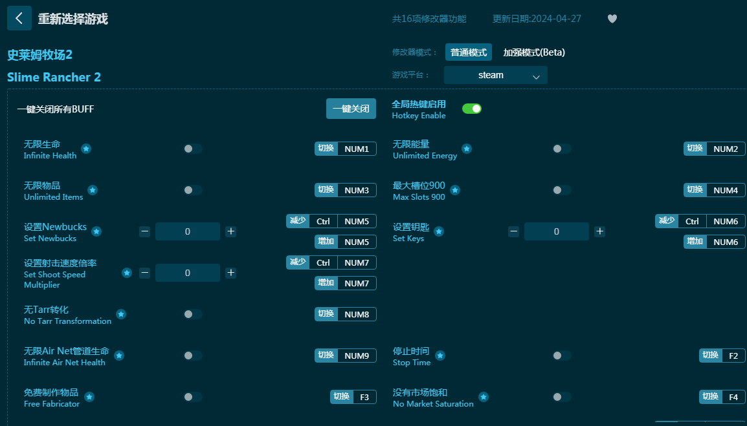This screenshot has height=426, width=747.
Task: Click star icon next to Stop Time
Action: 440,356
